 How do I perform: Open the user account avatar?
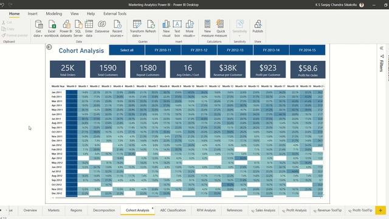tap(362, 5)
